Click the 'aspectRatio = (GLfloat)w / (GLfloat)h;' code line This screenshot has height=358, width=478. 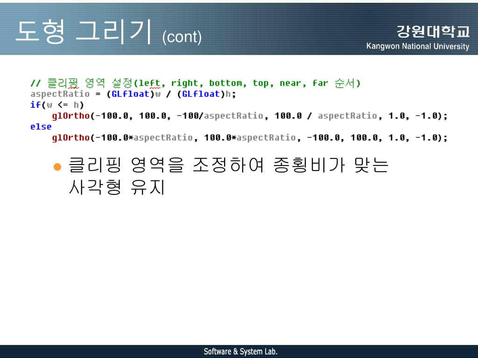(x=133, y=94)
